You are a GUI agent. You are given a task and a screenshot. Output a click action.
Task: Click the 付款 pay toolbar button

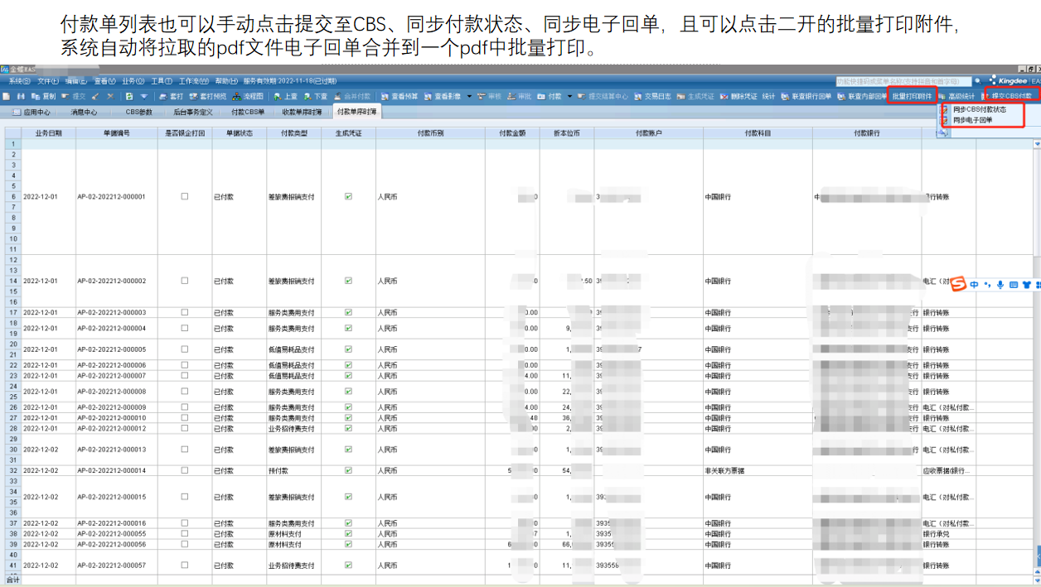click(550, 96)
